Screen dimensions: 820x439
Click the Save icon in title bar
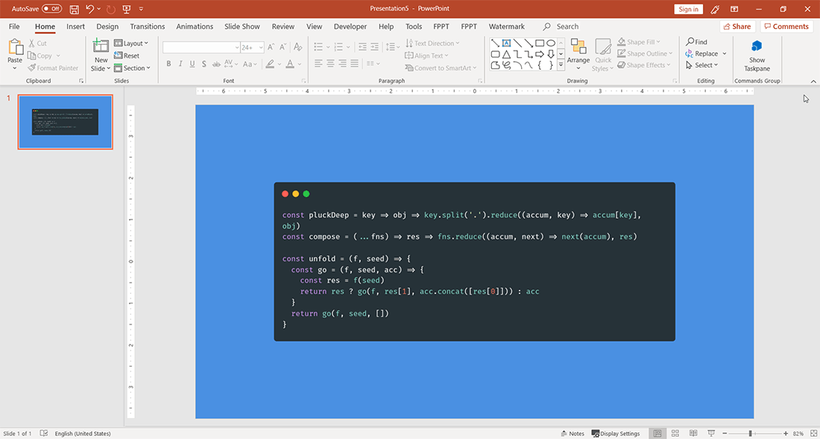tap(74, 9)
